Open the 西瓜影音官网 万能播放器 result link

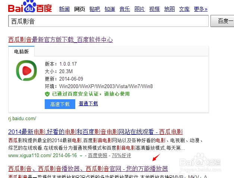(88, 169)
